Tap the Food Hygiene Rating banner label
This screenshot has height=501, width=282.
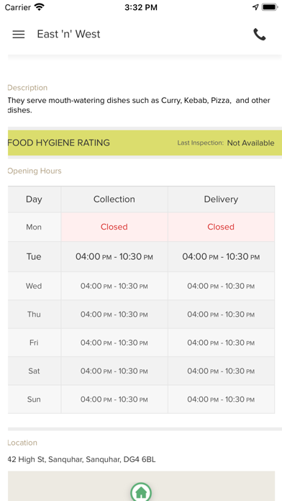pos(59,143)
